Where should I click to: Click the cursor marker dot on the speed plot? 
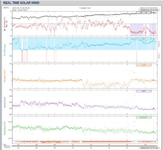[154, 108]
